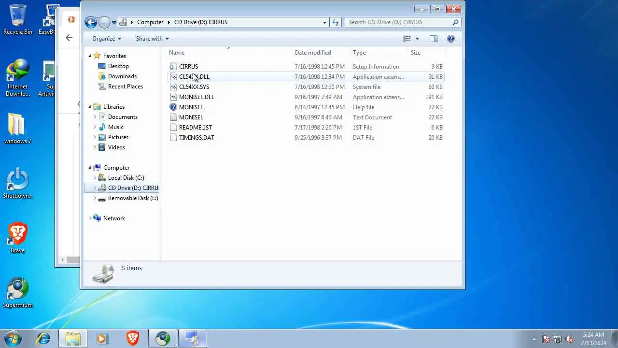Click the 7/17/1998 2:20 PM date
Image resolution: width=618 pixels, height=348 pixels.
coord(318,128)
